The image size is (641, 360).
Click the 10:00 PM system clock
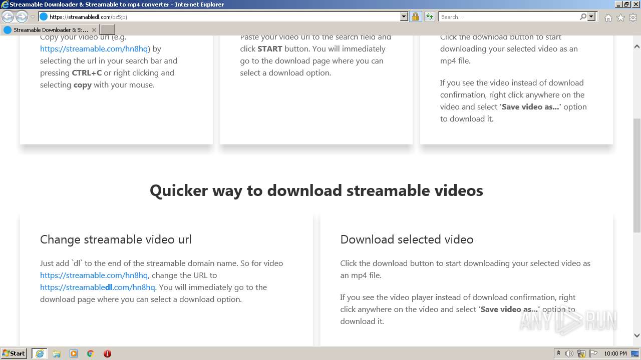(615, 353)
